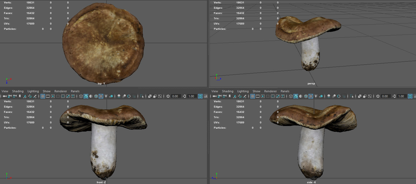This screenshot has width=416, height=184.
Task: Toggle X-Ray mode in front viewport toolbar
Action: point(150,96)
